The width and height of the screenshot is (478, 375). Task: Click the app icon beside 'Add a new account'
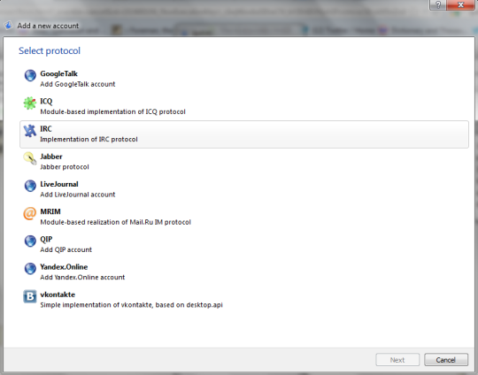(x=9, y=26)
